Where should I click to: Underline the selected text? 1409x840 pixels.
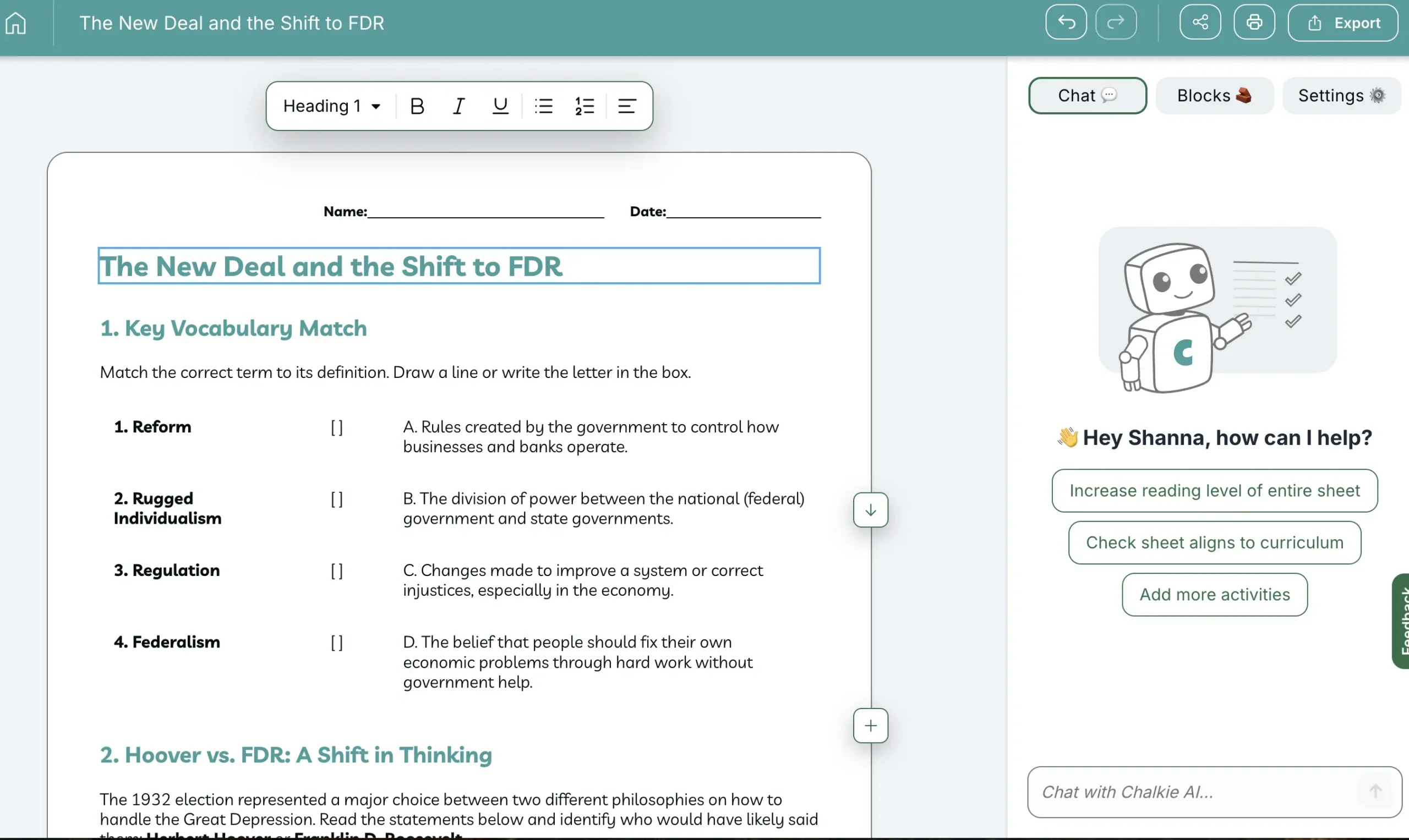[500, 106]
